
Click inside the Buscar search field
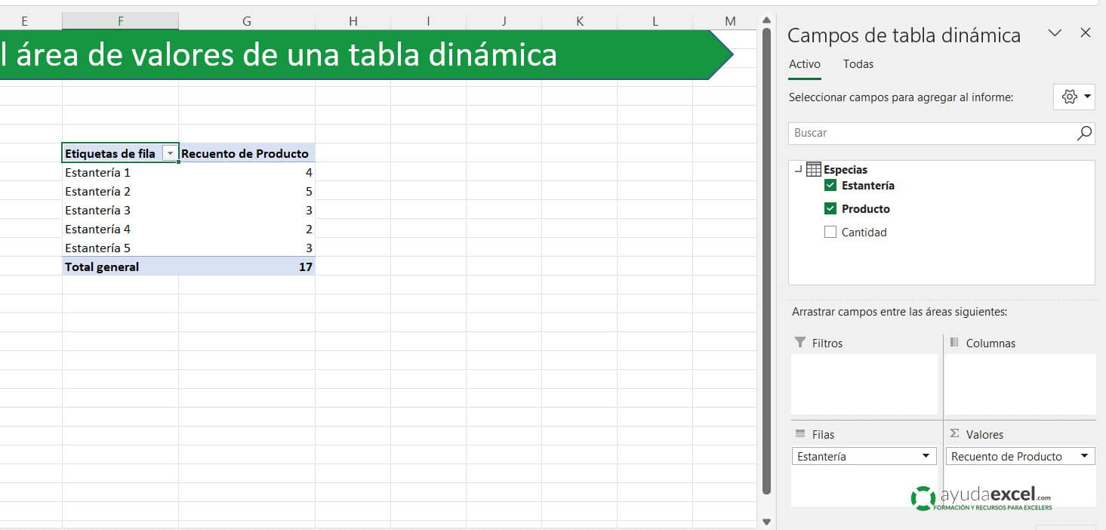(x=906, y=134)
